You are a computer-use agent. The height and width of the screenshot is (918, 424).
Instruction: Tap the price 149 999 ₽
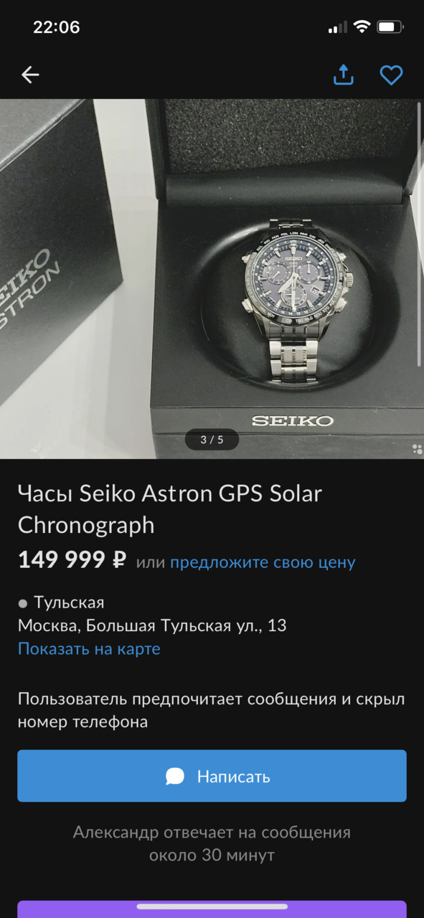[x=72, y=560]
